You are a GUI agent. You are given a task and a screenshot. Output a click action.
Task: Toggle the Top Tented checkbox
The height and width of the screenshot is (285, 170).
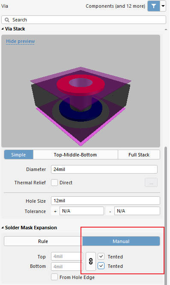coord(101,256)
